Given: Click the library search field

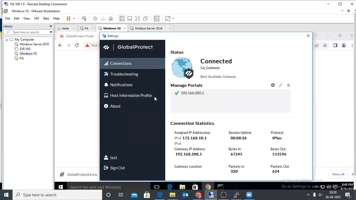Looking at the screenshot, I should 28,32.
